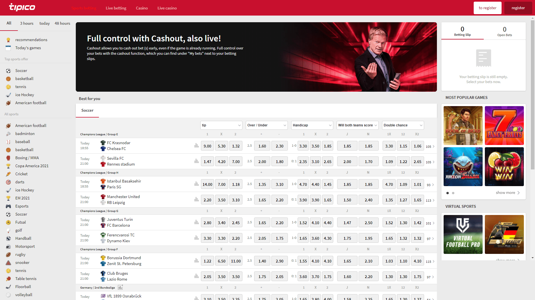Image resolution: width=535 pixels, height=300 pixels.
Task: Pick over 2.5 goals at 1.35 Istanbul match
Action: point(262,184)
